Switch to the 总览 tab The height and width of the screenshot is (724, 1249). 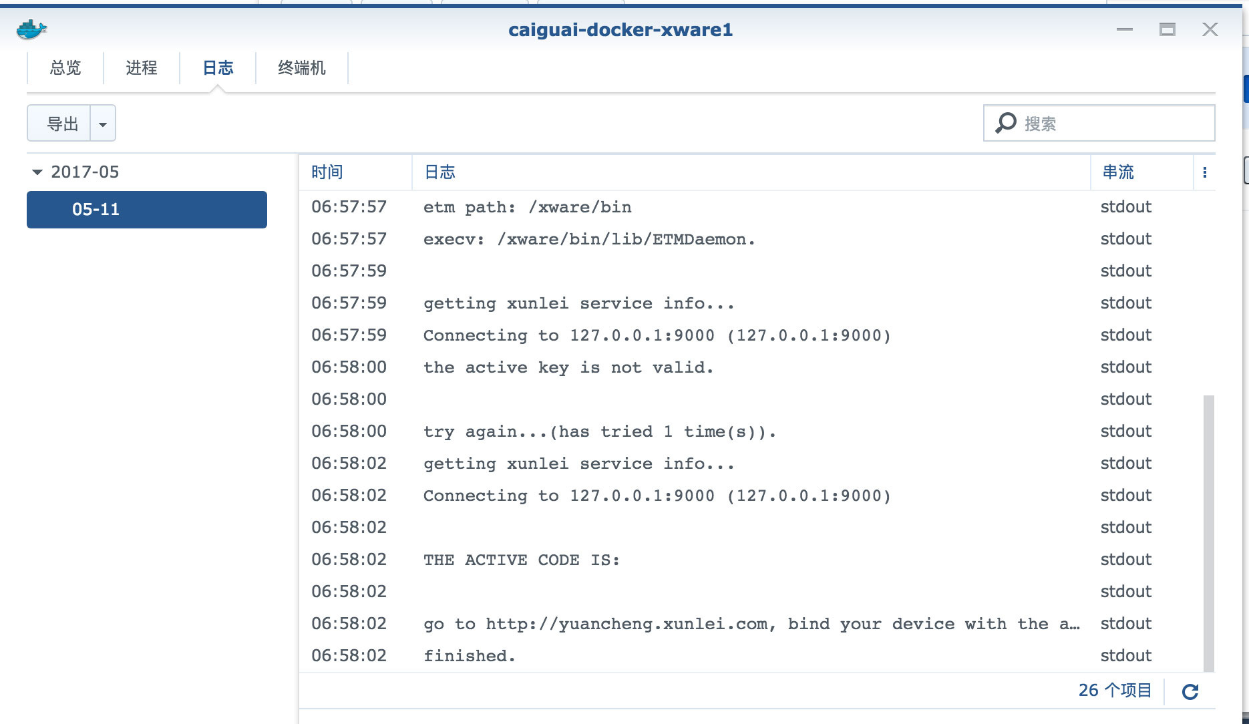point(65,68)
